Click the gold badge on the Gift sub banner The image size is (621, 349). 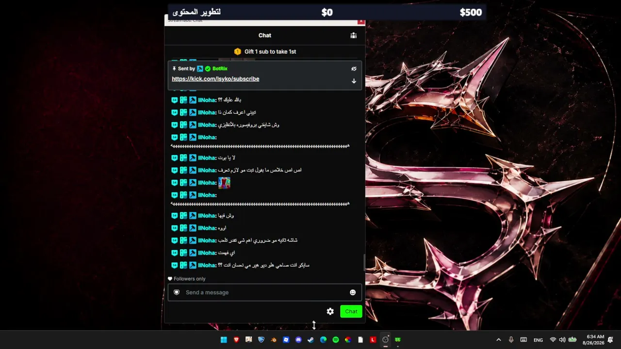[237, 51]
